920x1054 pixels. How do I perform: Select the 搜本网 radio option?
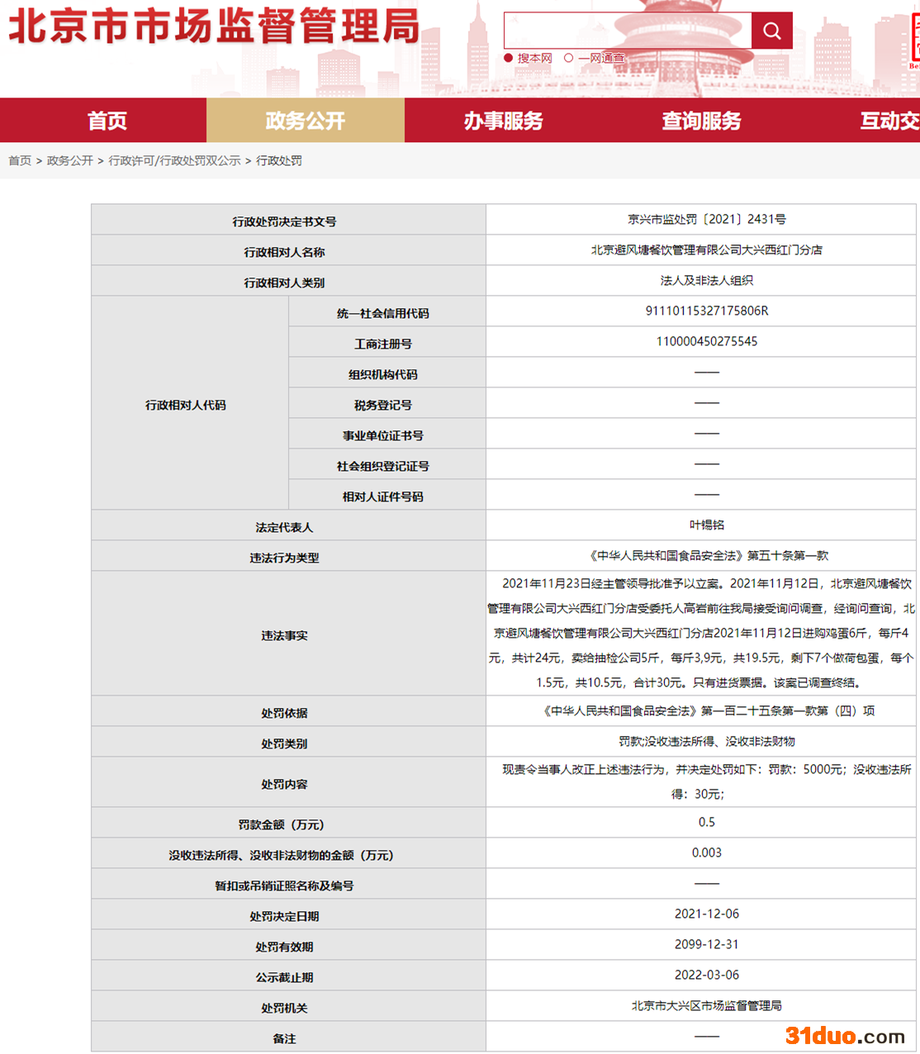tap(509, 58)
